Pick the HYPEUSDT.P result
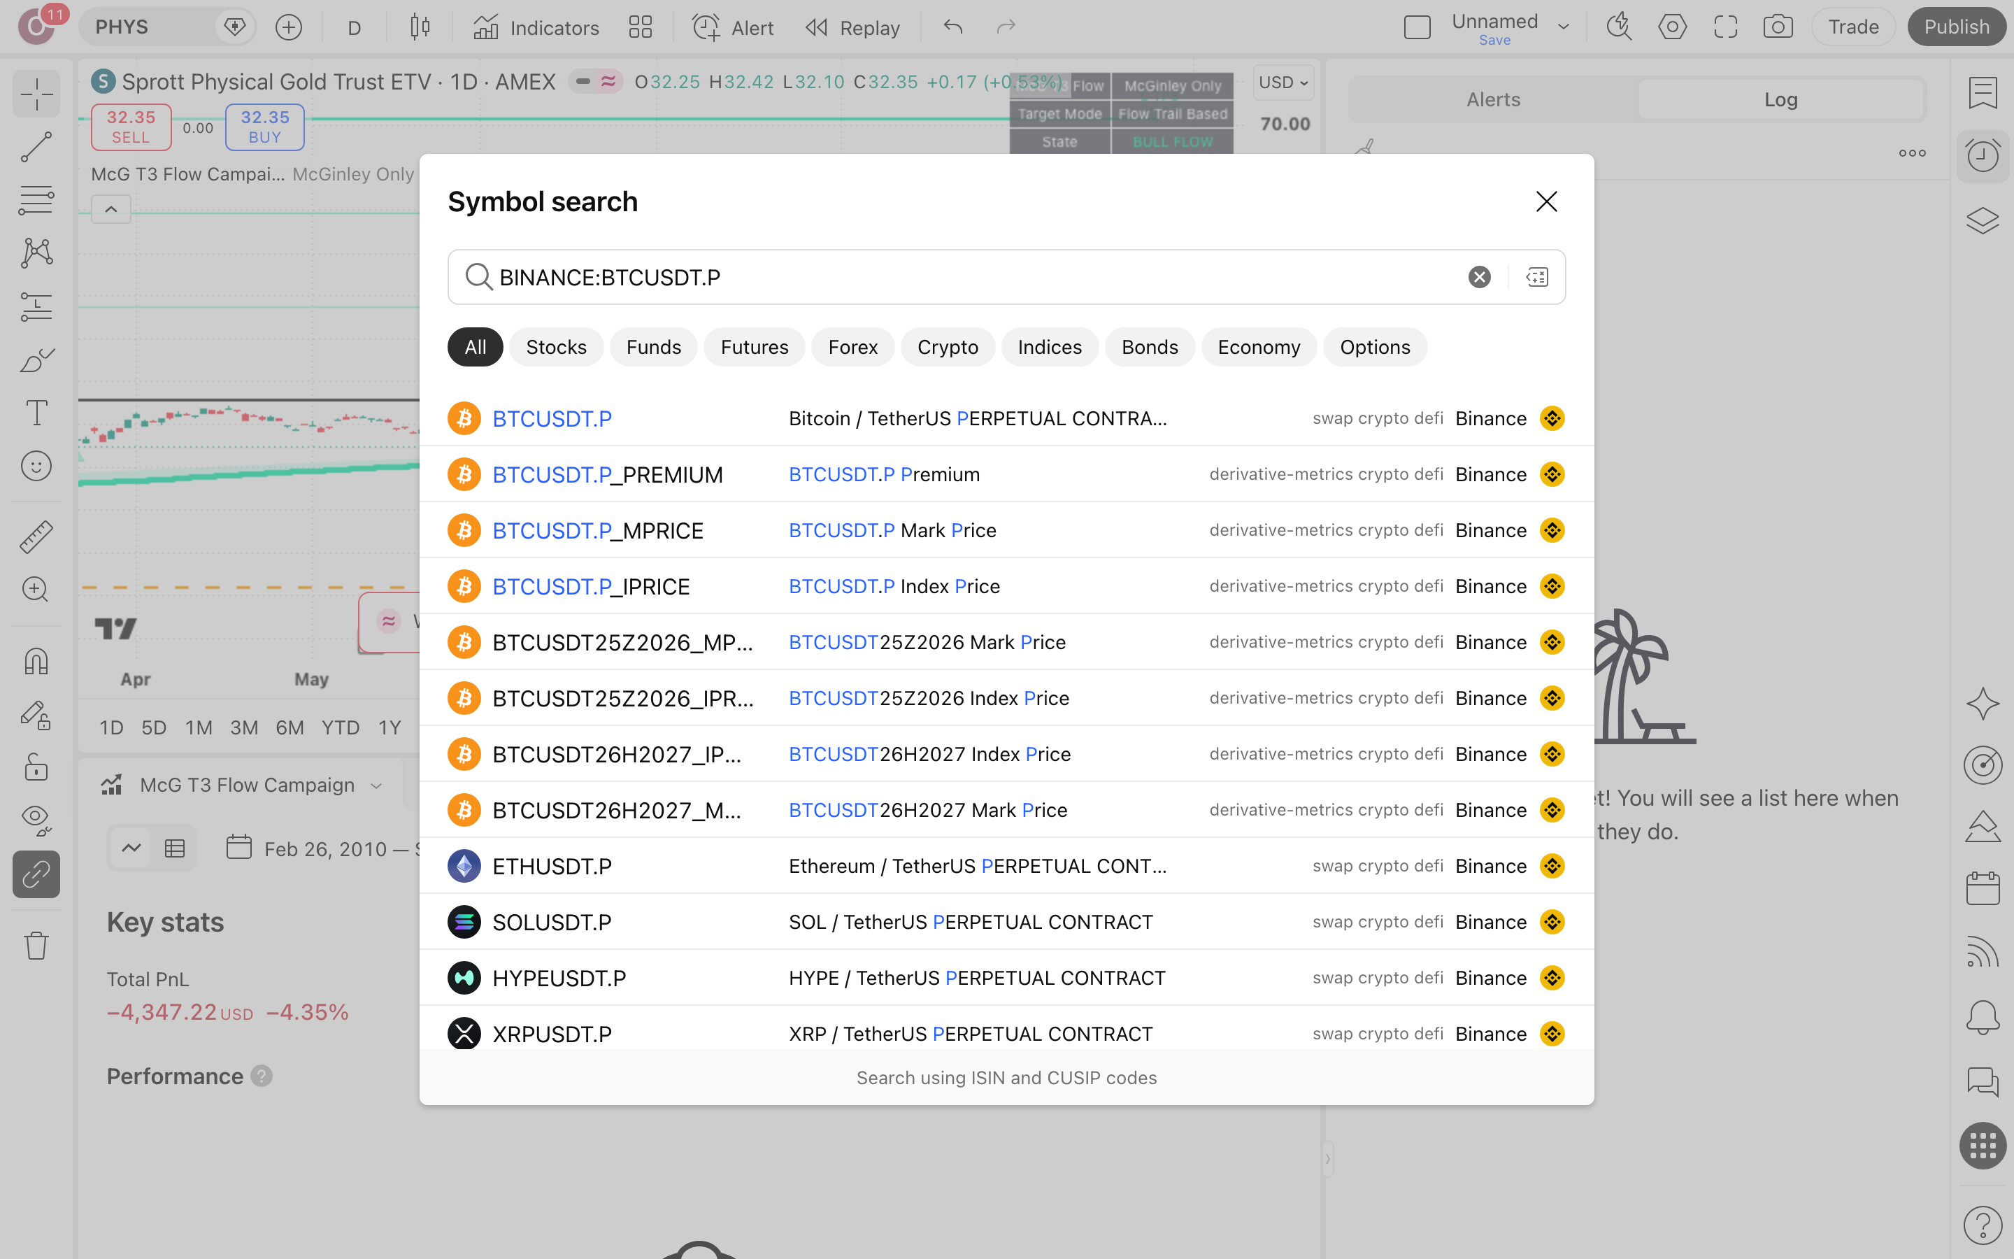 point(1006,978)
